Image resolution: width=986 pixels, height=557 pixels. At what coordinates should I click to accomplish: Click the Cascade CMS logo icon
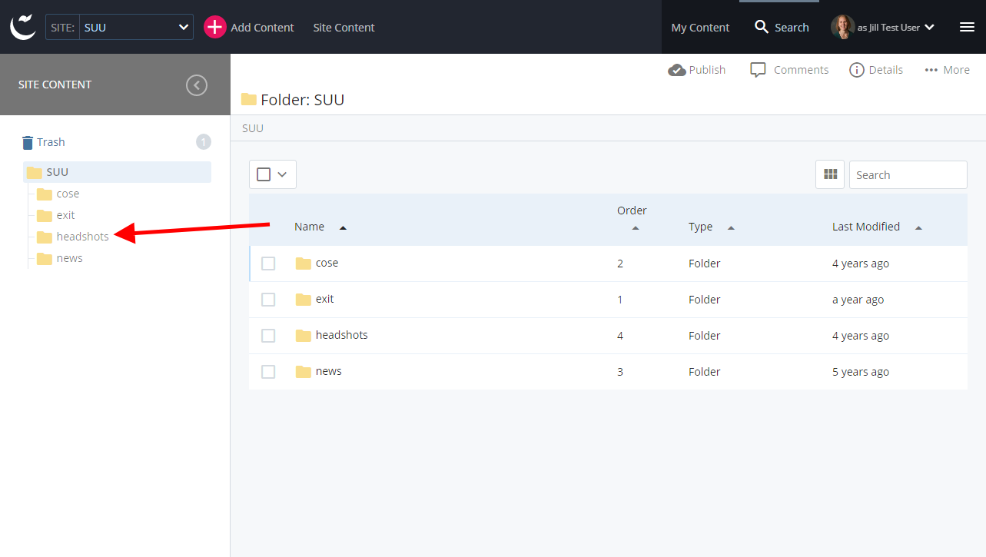tap(23, 27)
